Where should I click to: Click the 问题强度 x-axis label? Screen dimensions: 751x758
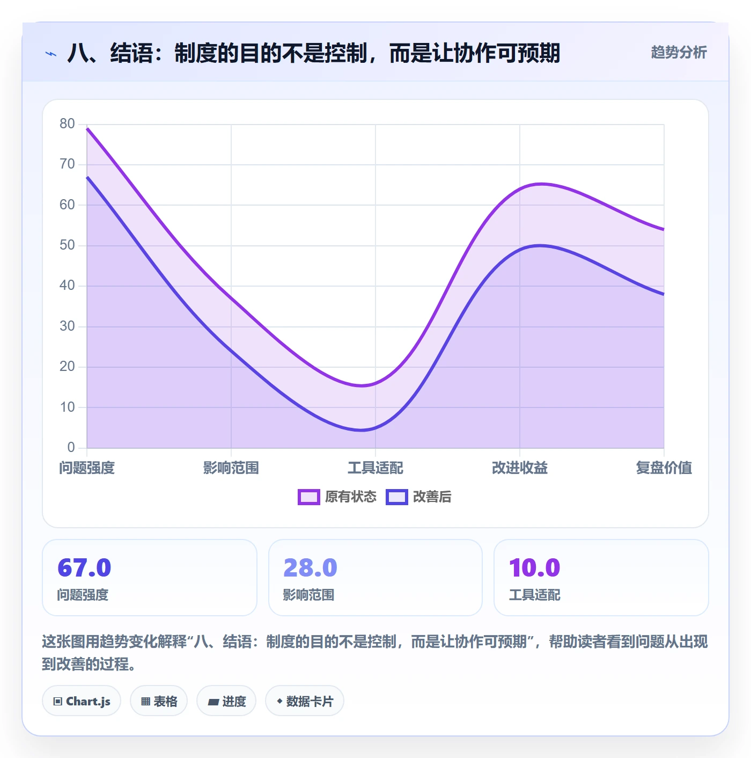[87, 468]
